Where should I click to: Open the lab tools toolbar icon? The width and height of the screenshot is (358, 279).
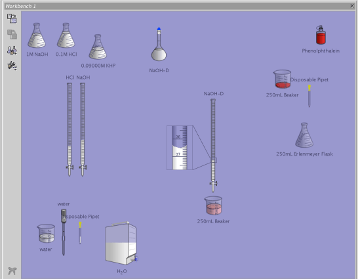[12, 66]
